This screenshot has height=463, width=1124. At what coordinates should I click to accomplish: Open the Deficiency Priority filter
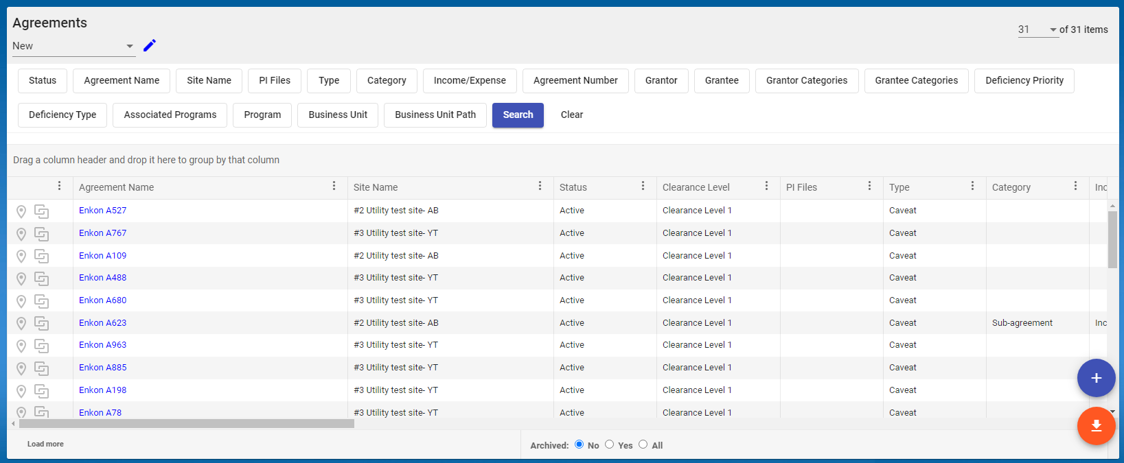[x=1024, y=80]
